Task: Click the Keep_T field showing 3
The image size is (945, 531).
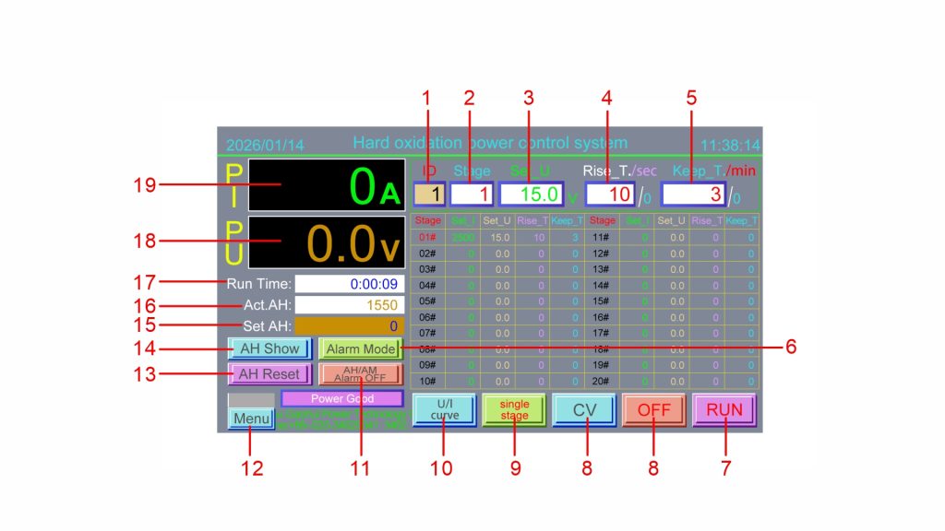Action: click(693, 195)
